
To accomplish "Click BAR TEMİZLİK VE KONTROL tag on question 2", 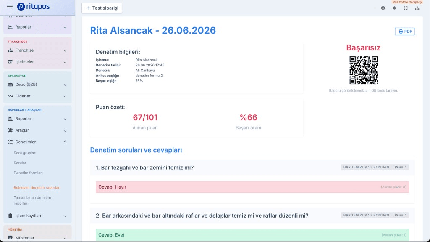I will click(x=367, y=215).
